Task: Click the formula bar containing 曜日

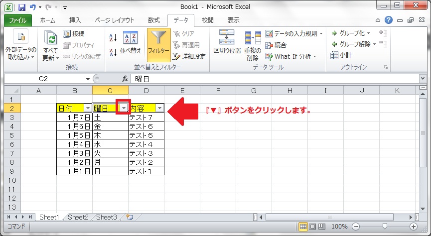Action: (x=276, y=79)
